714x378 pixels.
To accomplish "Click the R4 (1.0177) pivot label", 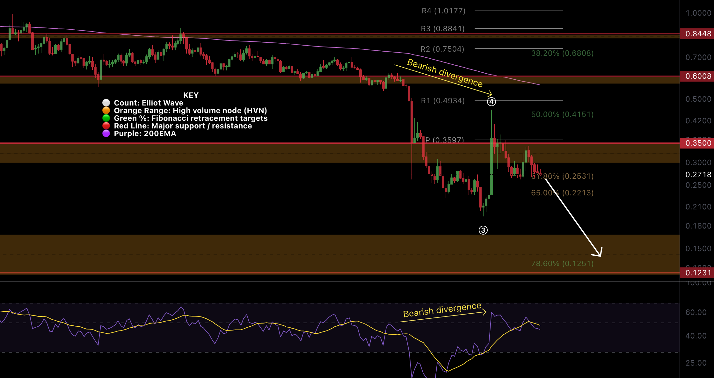I will 443,11.
